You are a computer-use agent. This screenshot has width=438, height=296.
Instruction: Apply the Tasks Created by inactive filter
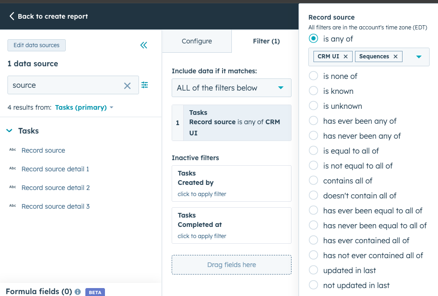[x=231, y=183]
